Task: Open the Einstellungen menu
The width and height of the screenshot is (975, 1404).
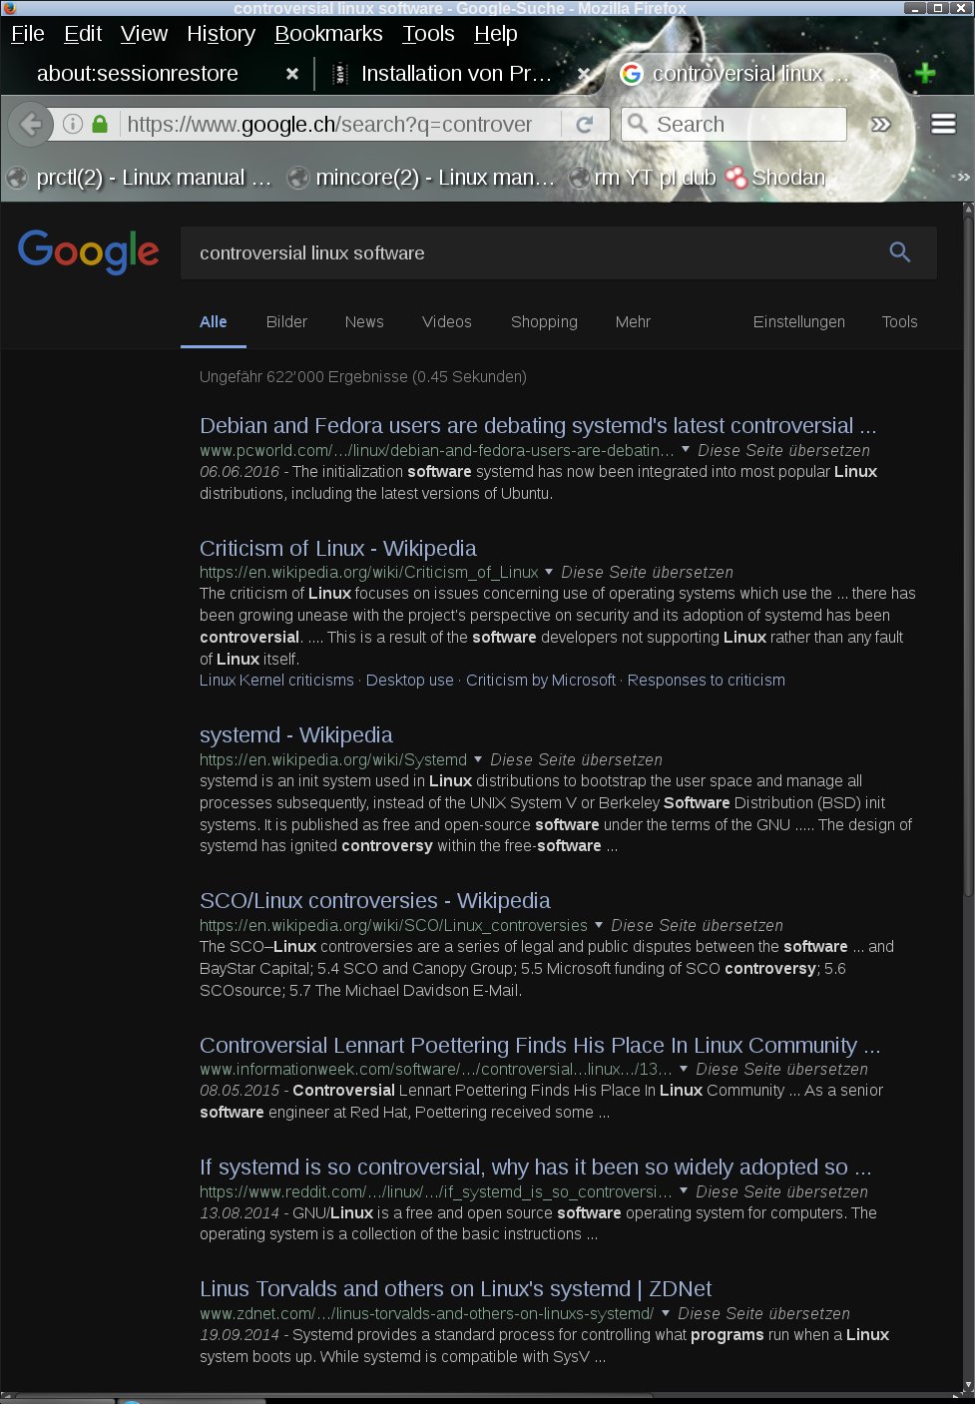Action: [x=798, y=321]
